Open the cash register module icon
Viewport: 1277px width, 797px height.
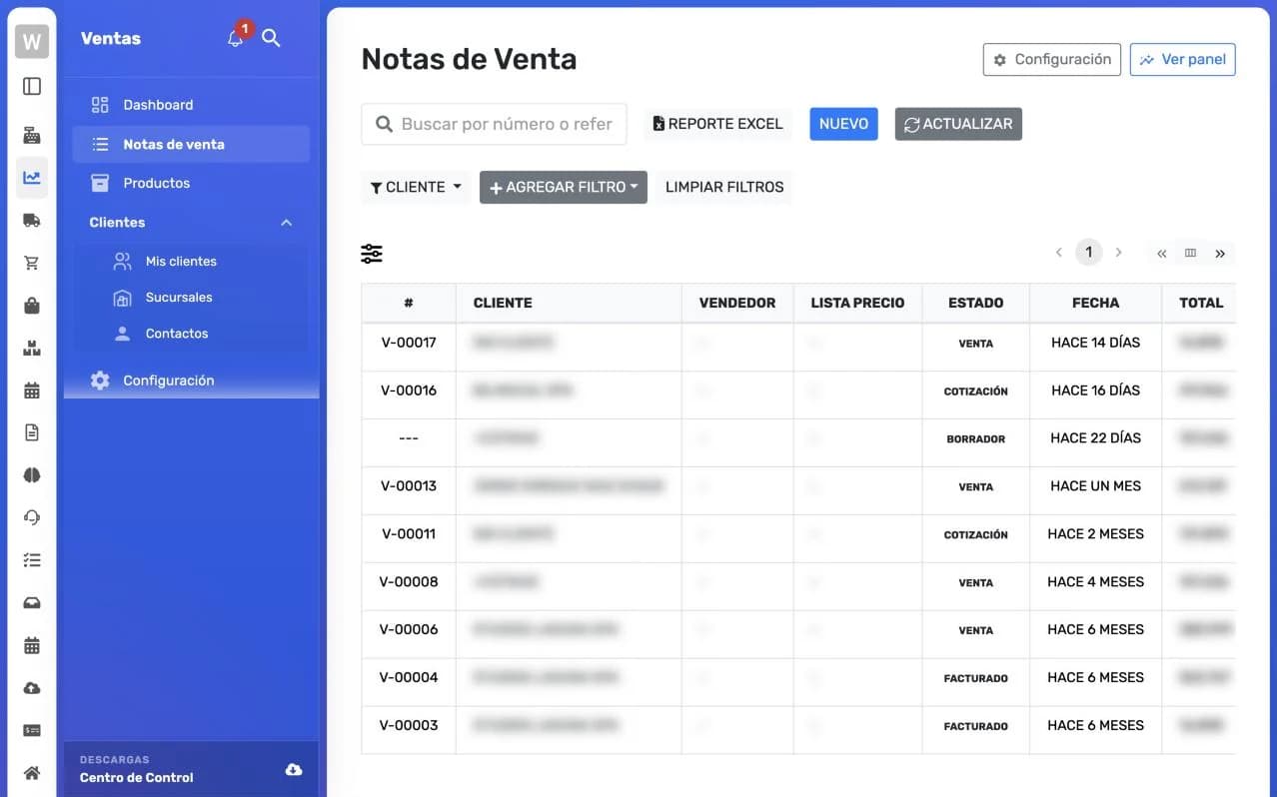(x=32, y=135)
